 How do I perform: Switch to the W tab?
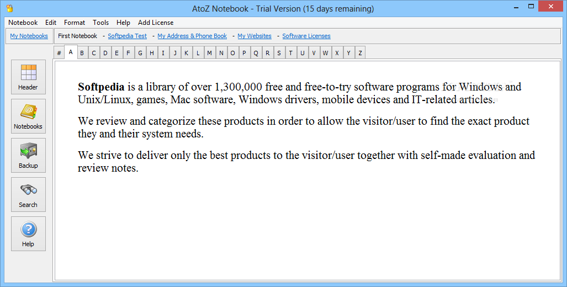325,53
